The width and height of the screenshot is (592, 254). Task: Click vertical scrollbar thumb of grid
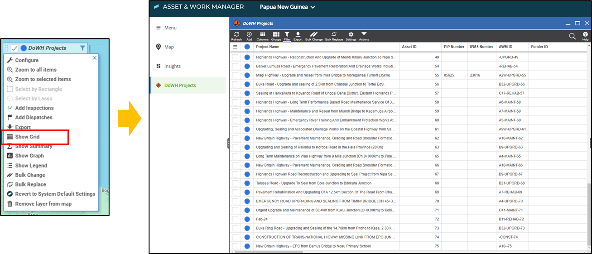click(589, 215)
